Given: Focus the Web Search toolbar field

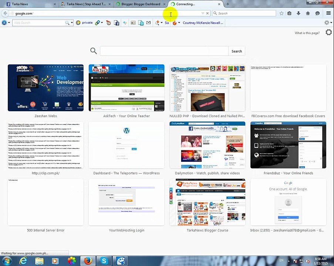Looking at the screenshot, I should (x=39, y=23).
